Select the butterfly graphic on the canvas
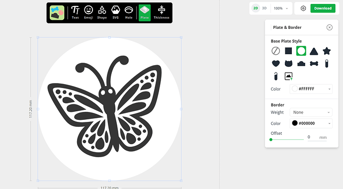Viewport: 343px width, 189px height. [x=104, y=106]
